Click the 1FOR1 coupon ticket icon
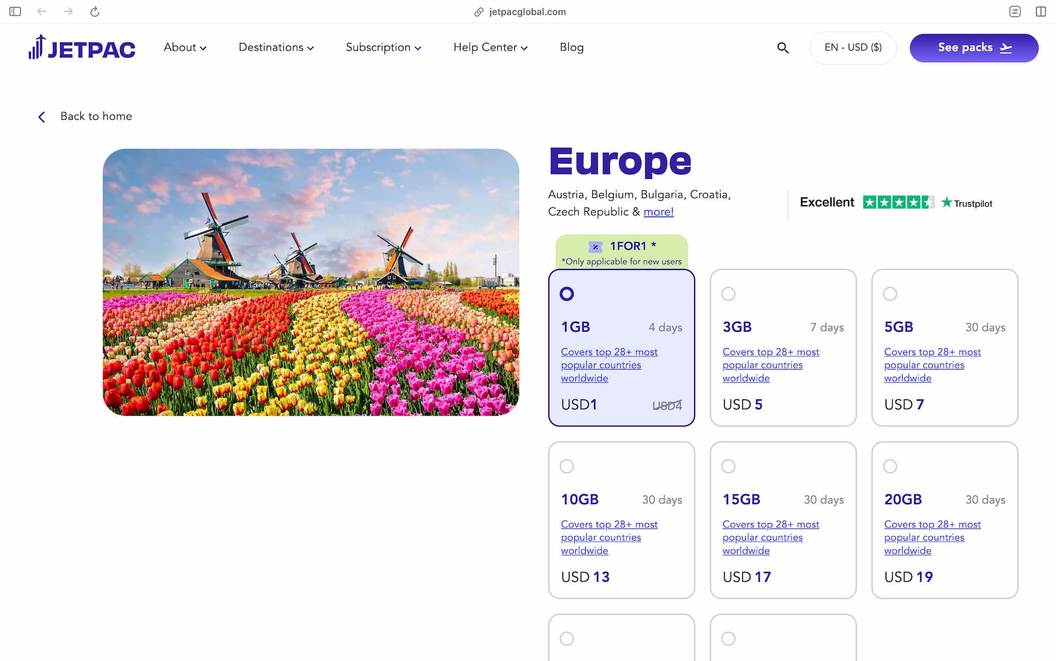1056x661 pixels. click(x=595, y=247)
